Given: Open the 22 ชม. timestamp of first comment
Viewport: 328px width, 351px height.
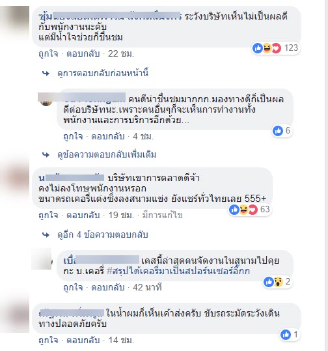Looking at the screenshot, I should 121,53.
